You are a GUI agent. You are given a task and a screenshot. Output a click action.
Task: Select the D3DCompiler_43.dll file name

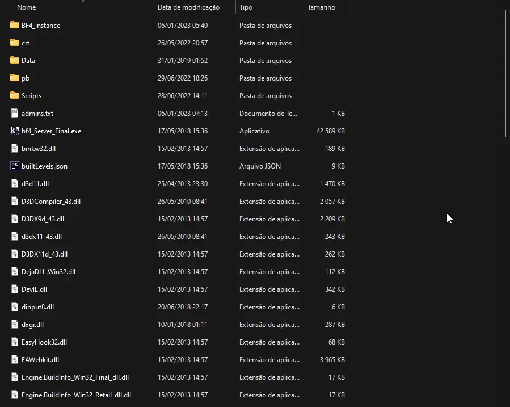(x=50, y=201)
